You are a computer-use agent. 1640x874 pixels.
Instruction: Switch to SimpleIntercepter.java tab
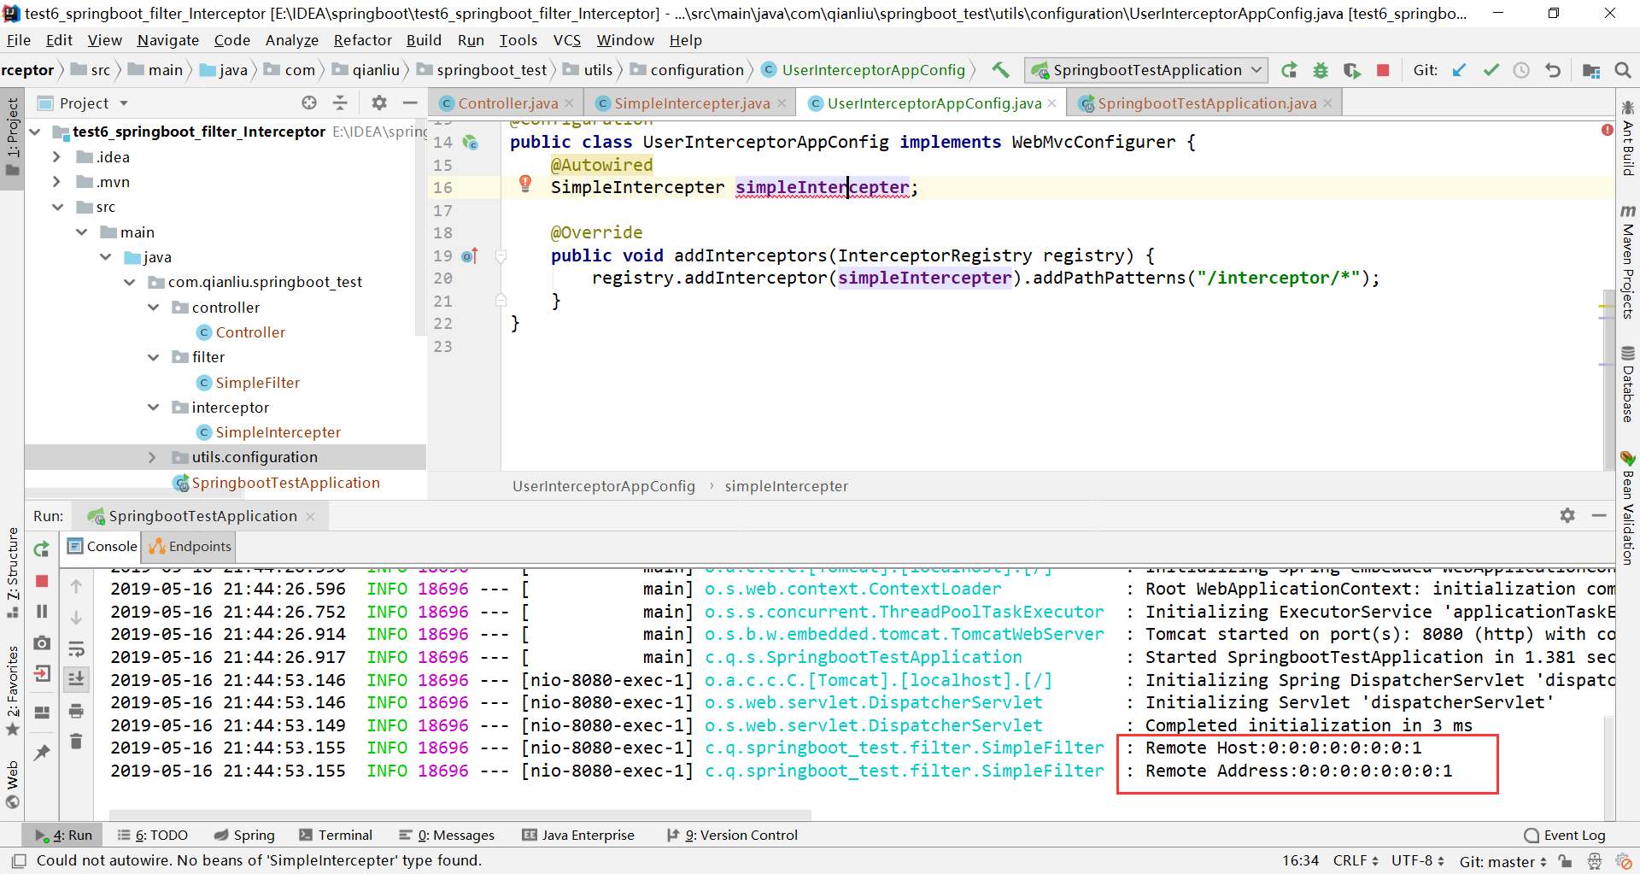click(691, 103)
